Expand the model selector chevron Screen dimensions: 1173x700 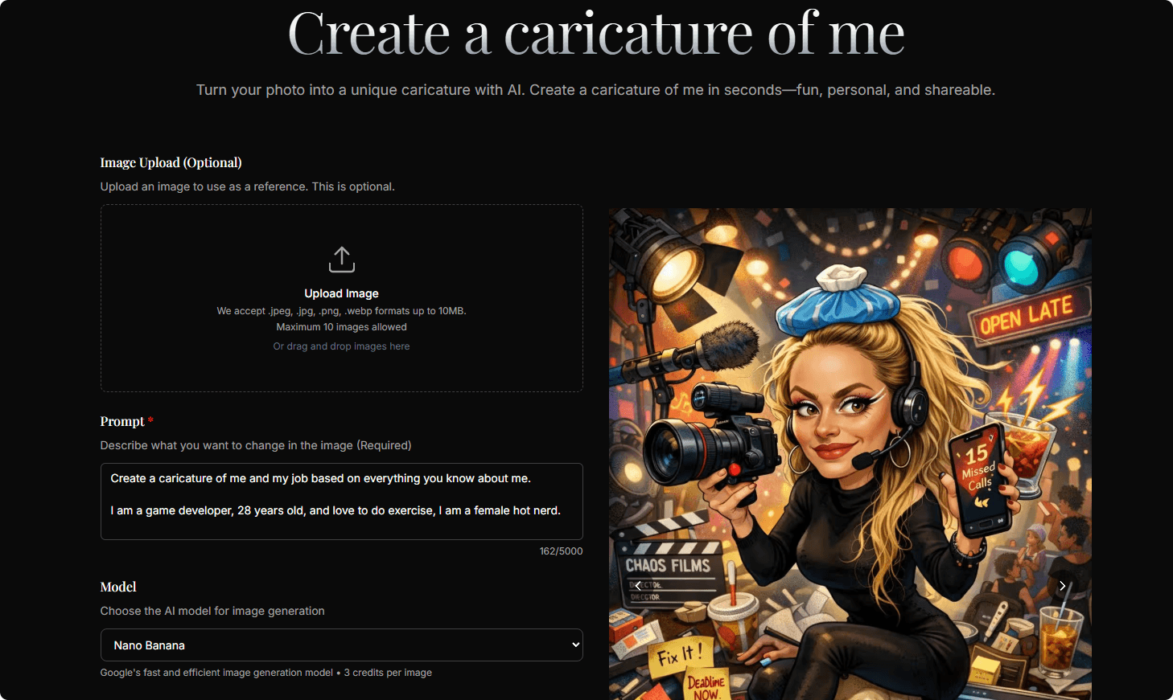click(574, 645)
